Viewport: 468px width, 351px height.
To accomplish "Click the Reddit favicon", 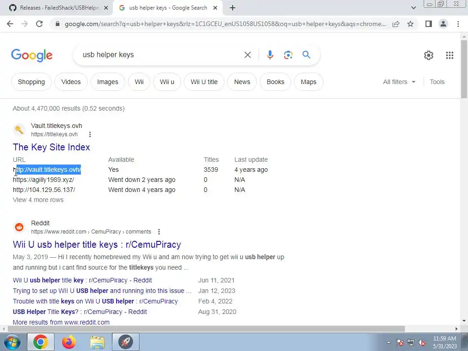I will (19, 227).
